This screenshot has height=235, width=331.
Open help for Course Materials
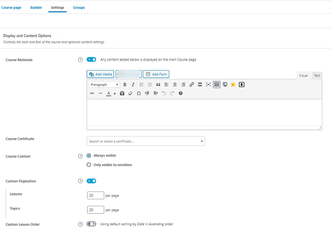pyautogui.click(x=81, y=60)
